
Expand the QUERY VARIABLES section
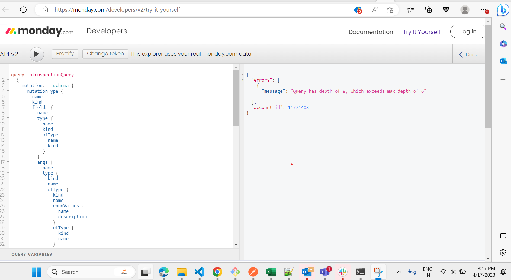(31, 254)
